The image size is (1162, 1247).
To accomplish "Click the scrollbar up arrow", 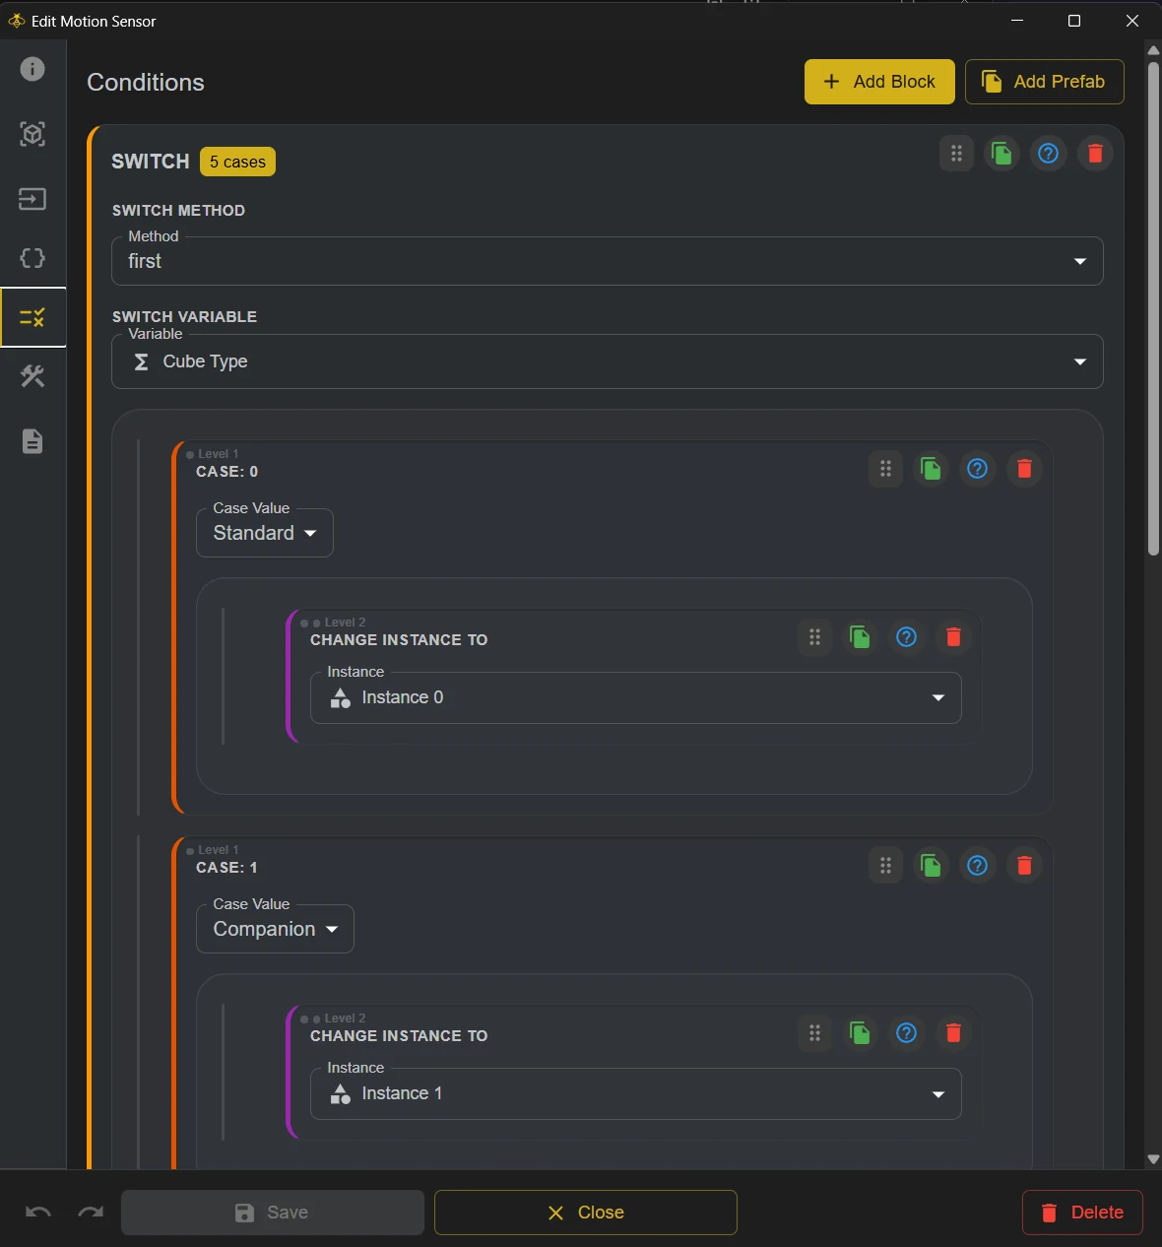I will pos(1153,49).
